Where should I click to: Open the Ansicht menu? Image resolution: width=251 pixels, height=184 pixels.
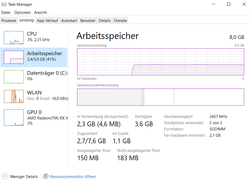pyautogui.click(x=40, y=13)
